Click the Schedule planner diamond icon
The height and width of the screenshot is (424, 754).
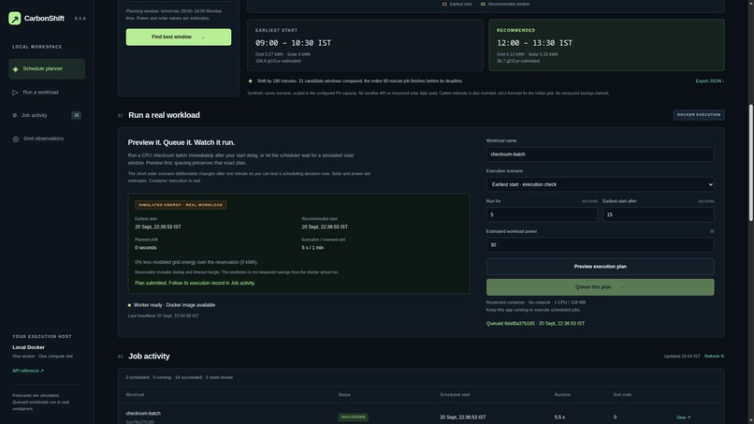pyautogui.click(x=15, y=69)
